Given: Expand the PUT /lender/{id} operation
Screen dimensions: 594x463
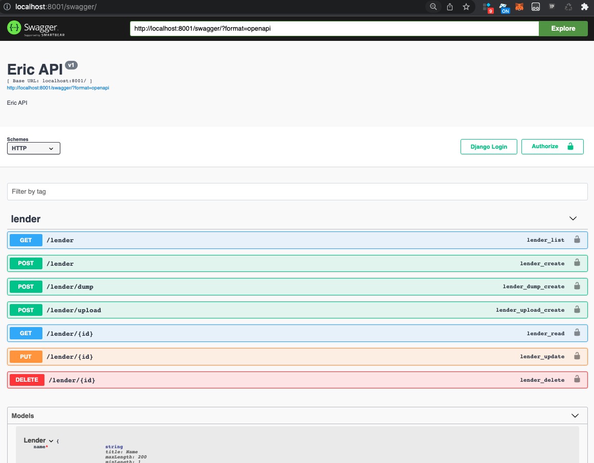Looking at the screenshot, I should pos(298,357).
